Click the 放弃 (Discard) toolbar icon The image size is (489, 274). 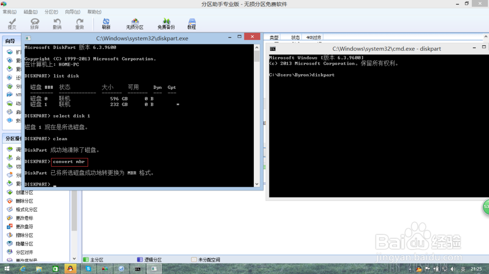(35, 23)
